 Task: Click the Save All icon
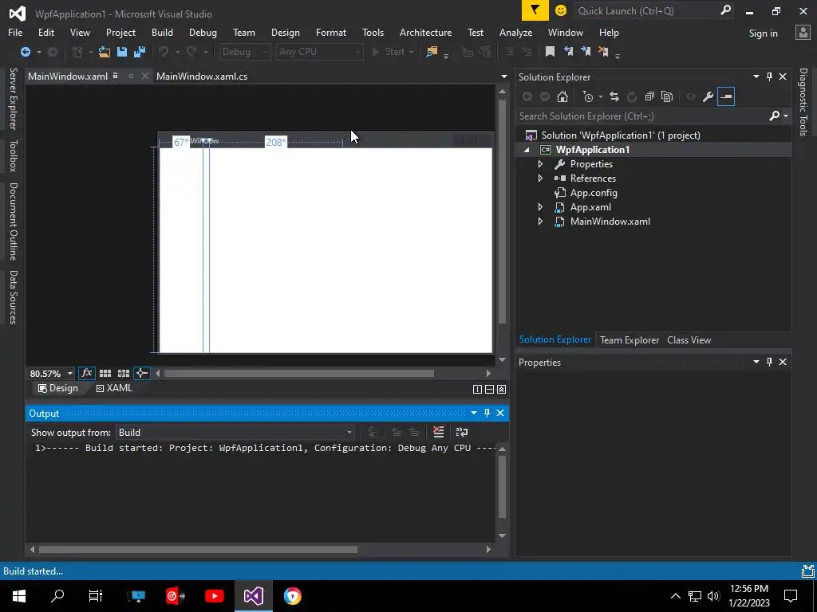[x=139, y=52]
